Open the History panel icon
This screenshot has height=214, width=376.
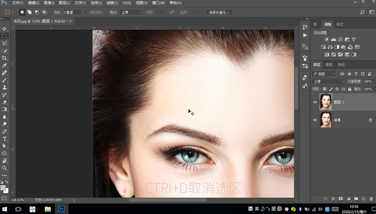coord(305,27)
